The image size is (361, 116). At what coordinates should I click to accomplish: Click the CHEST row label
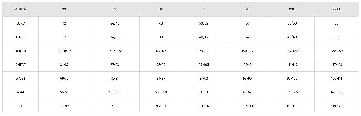(21, 65)
